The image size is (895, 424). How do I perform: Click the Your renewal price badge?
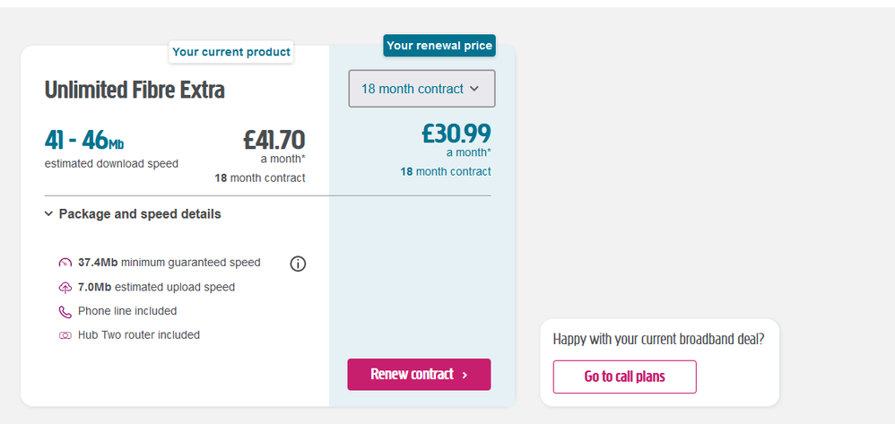439,46
